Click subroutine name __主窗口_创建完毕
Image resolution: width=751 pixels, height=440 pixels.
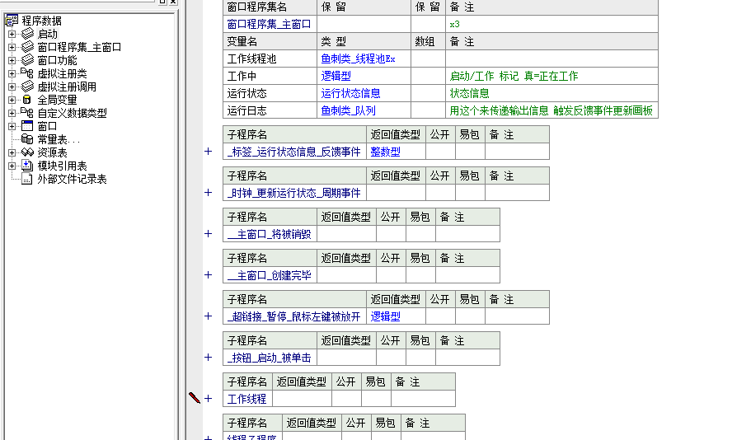tap(270, 275)
